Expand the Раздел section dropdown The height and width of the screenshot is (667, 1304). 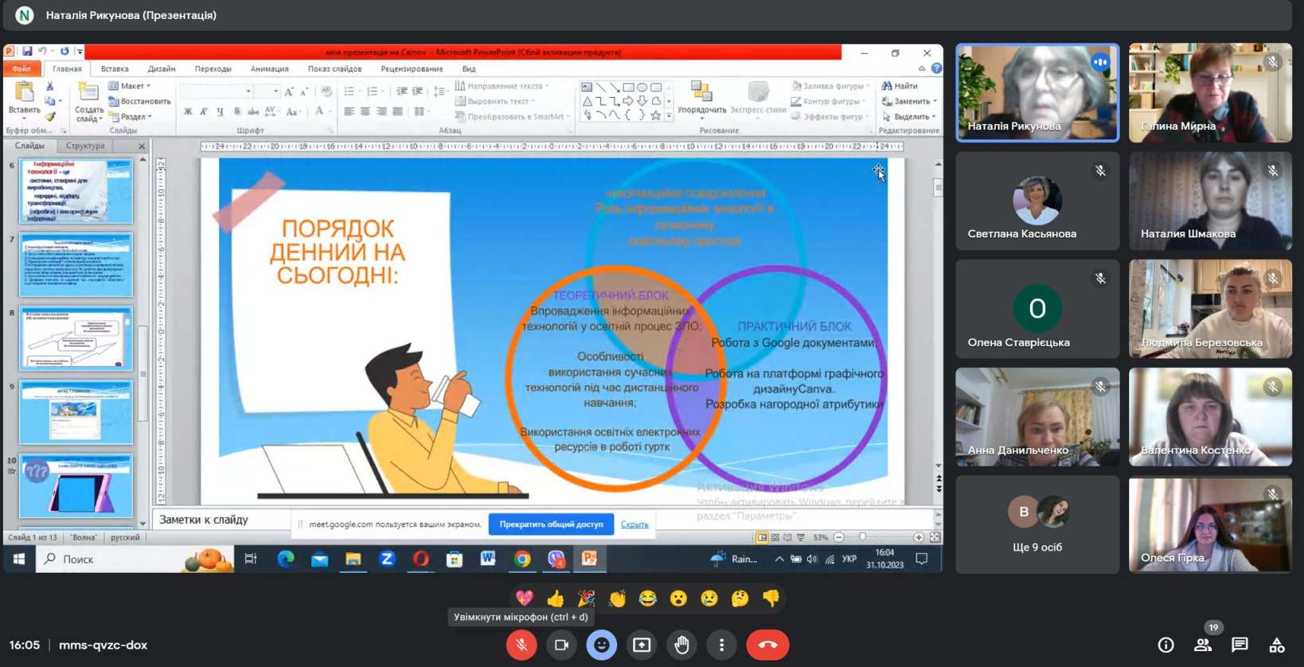click(x=131, y=116)
